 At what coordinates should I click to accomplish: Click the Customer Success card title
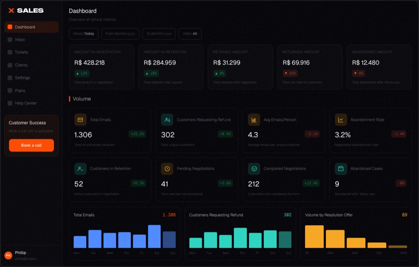point(27,123)
